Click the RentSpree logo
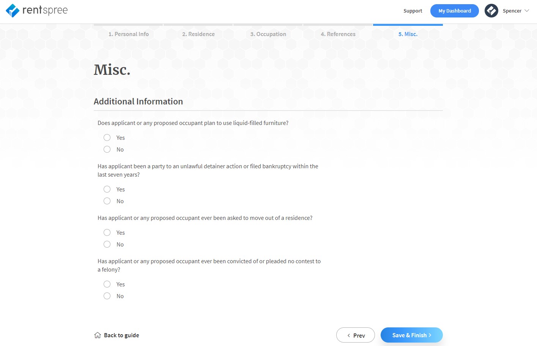The height and width of the screenshot is (346, 537). [x=37, y=11]
